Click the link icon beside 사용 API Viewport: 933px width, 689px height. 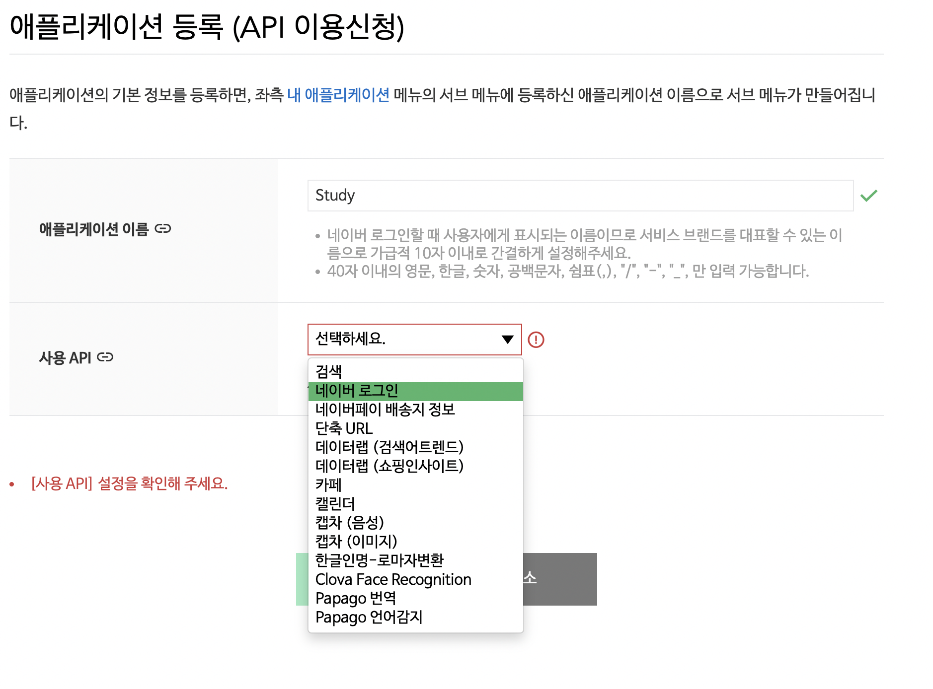(105, 357)
